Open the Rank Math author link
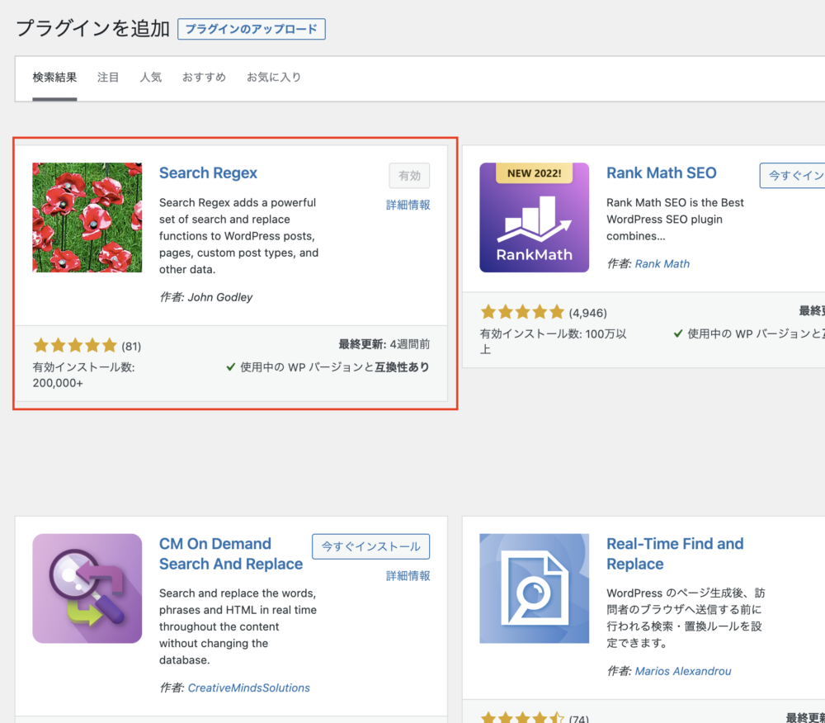 click(662, 263)
